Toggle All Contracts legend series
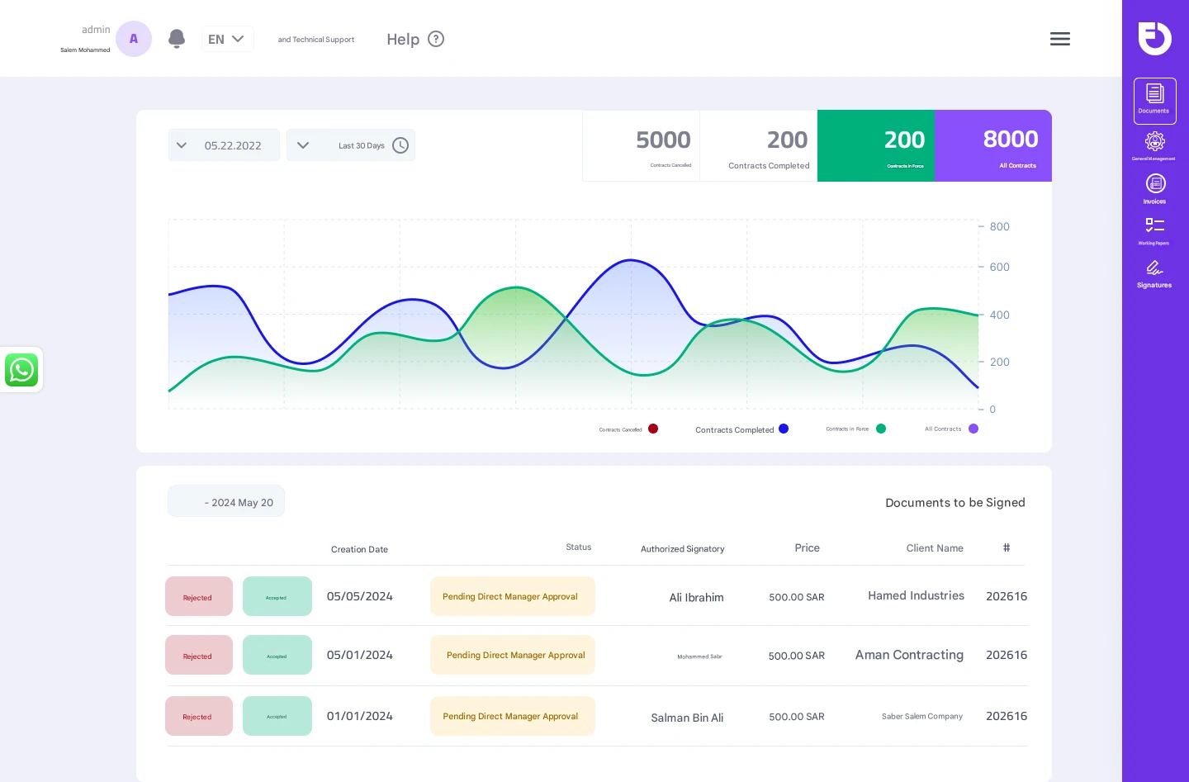The height and width of the screenshot is (782, 1189). [x=973, y=429]
